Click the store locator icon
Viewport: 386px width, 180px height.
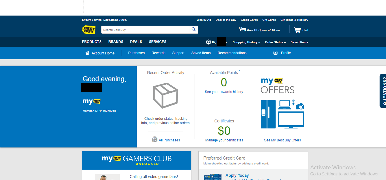242,29
